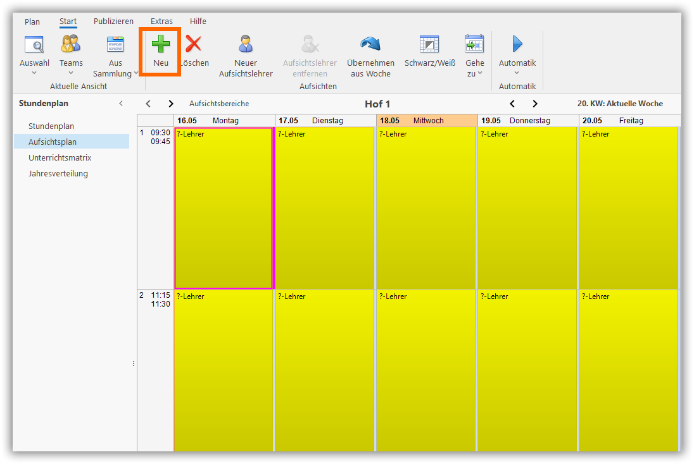The height and width of the screenshot is (464, 694).
Task: Select Unterrichtsmatrix in the sidebar
Action: [x=60, y=158]
